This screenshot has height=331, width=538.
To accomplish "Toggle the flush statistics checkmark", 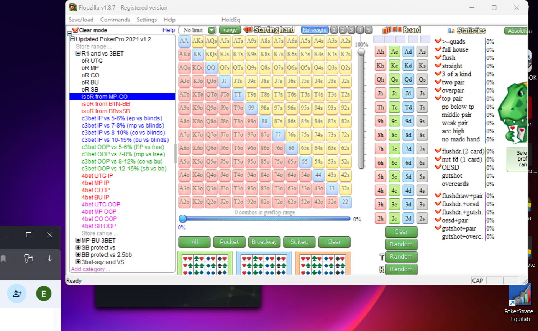I will [x=438, y=57].
